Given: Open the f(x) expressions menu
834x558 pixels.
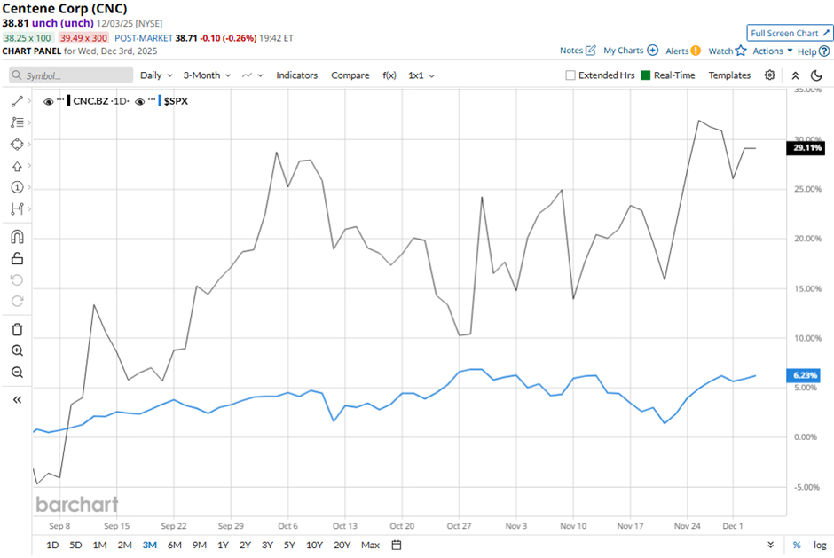Looking at the screenshot, I should click(389, 75).
